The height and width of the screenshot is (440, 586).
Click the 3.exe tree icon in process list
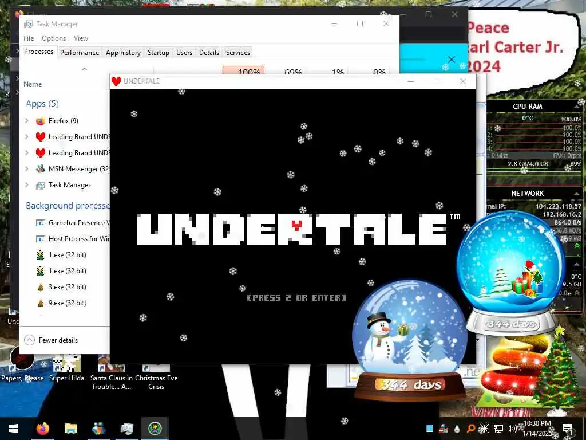41,288
